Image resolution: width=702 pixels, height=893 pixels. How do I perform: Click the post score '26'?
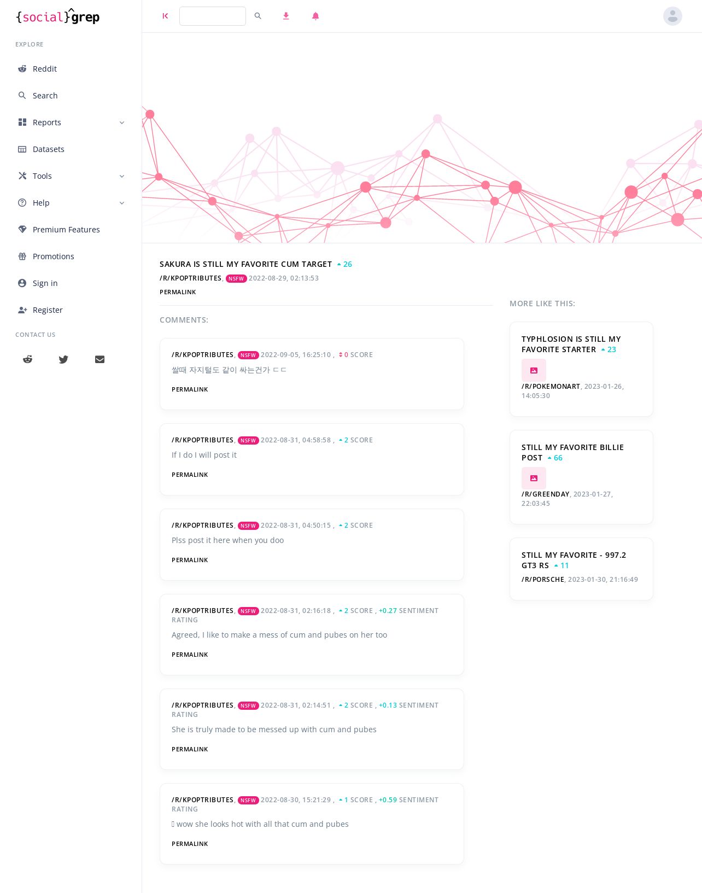(344, 264)
